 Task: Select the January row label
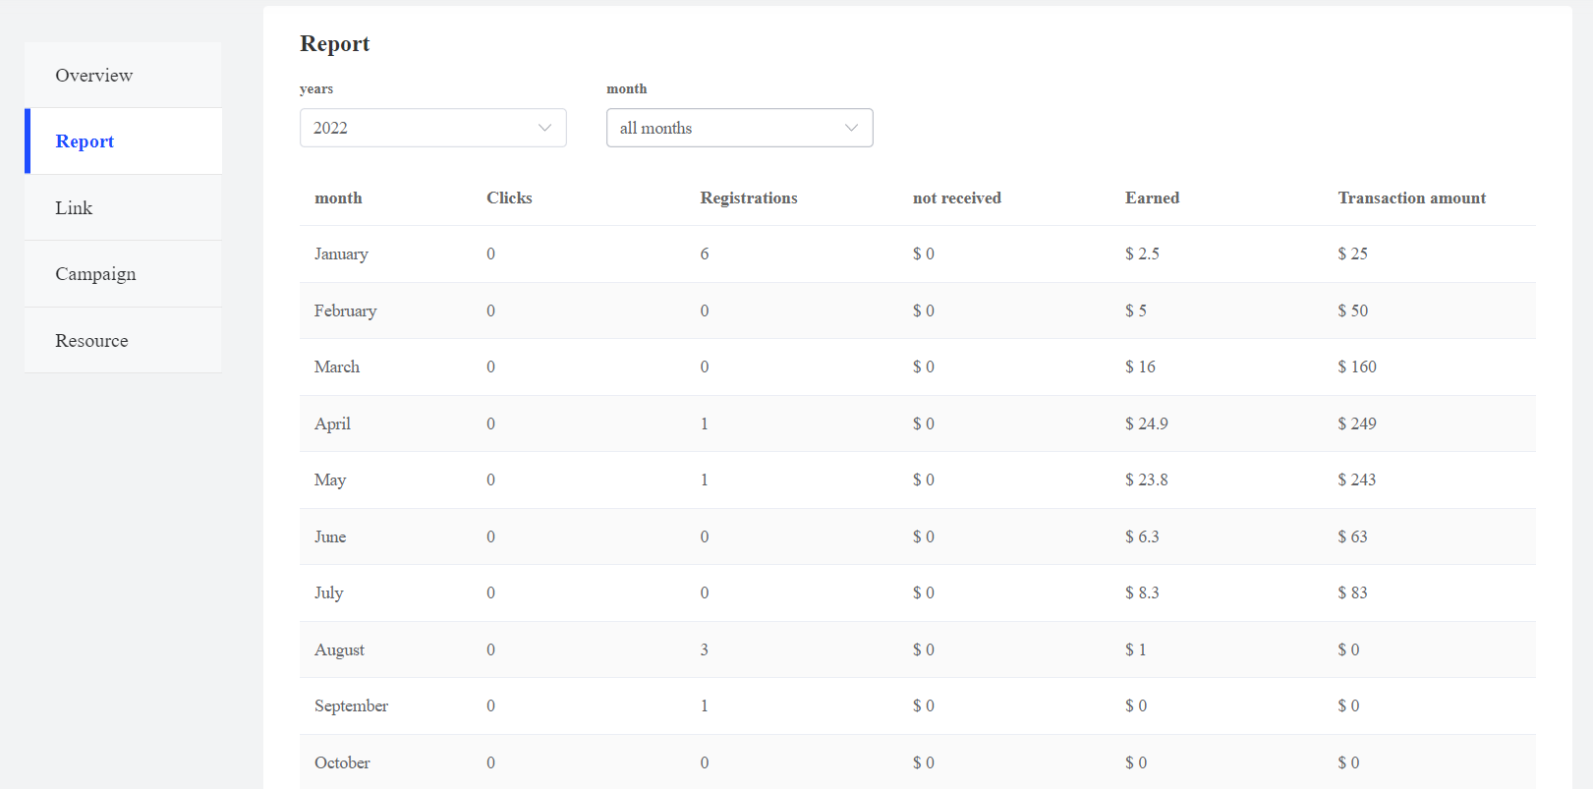341,254
